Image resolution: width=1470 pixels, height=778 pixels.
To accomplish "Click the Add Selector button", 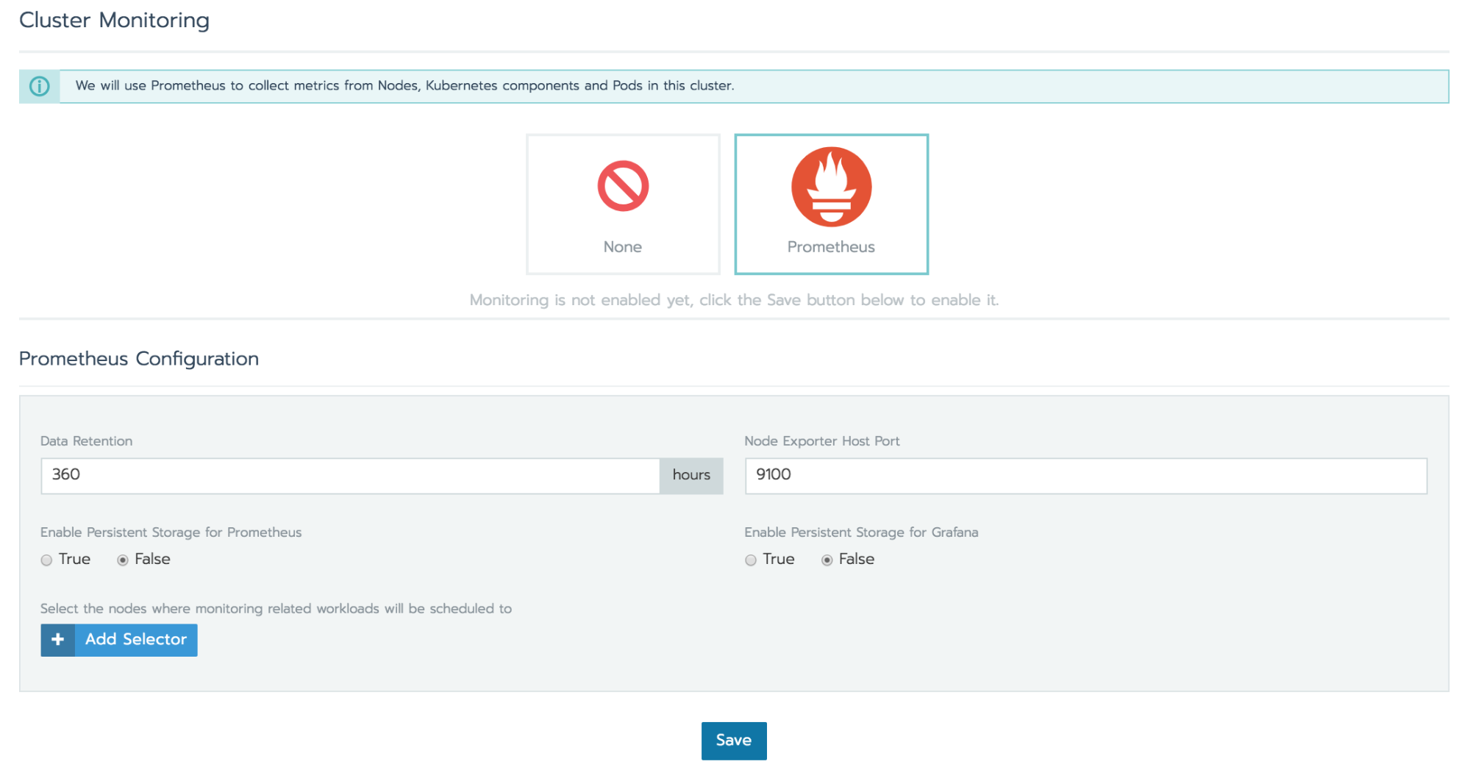I will 119,640.
